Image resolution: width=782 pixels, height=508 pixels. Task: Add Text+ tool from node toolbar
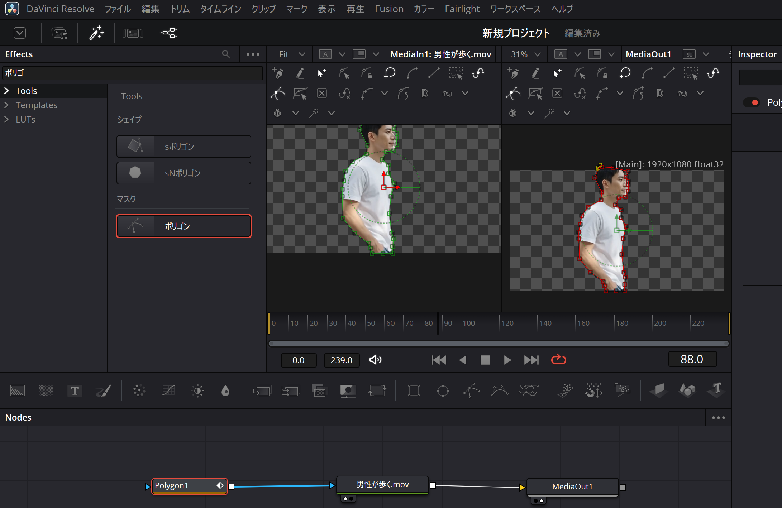tap(75, 390)
